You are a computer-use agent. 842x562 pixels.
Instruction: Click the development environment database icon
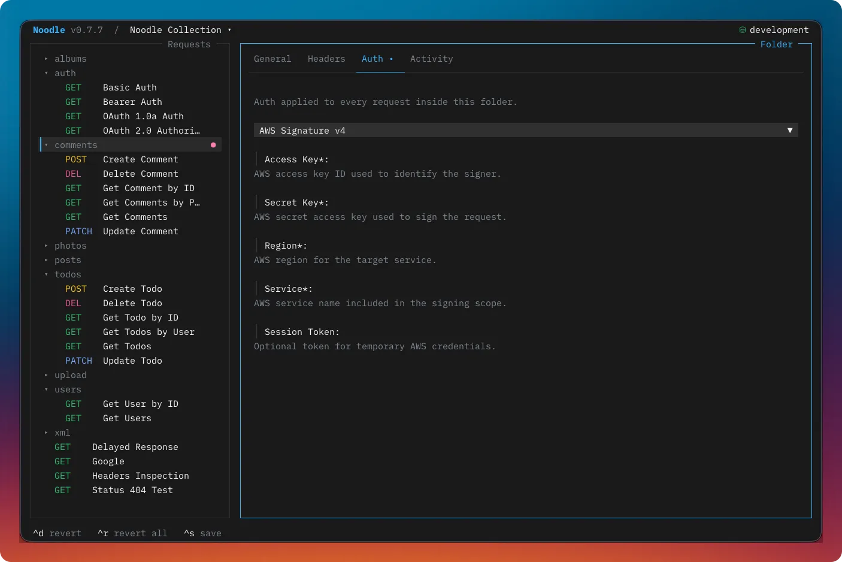(743, 30)
